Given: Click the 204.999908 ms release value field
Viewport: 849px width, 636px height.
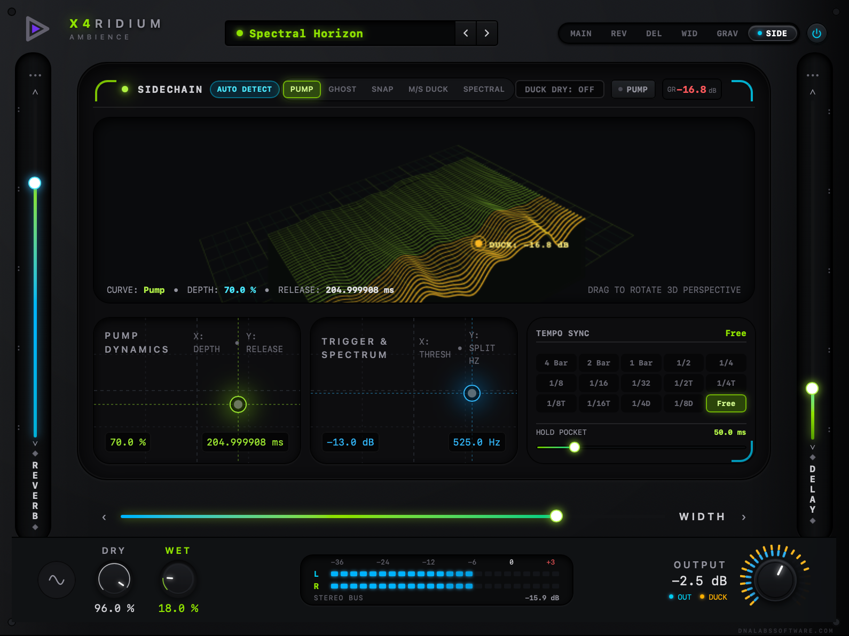Looking at the screenshot, I should coord(245,442).
